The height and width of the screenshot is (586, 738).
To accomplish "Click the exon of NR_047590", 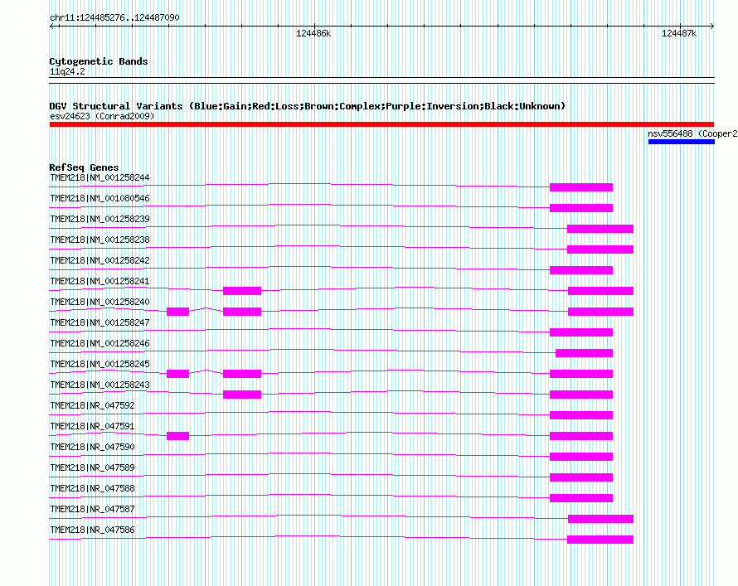I will coord(581,456).
